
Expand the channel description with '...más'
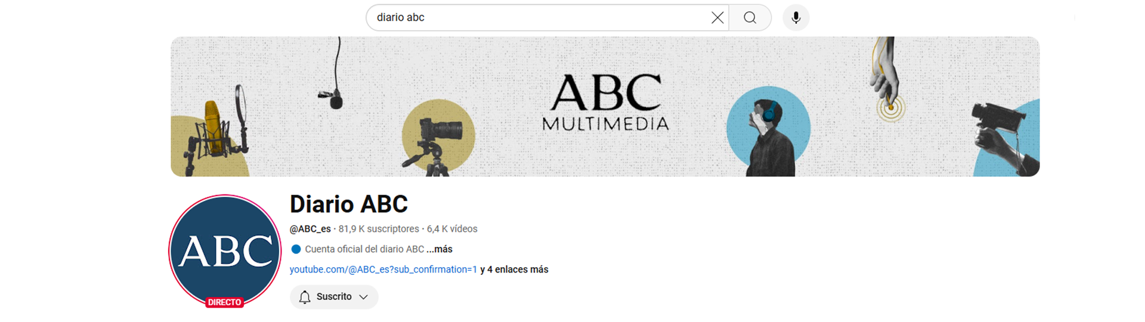click(440, 249)
